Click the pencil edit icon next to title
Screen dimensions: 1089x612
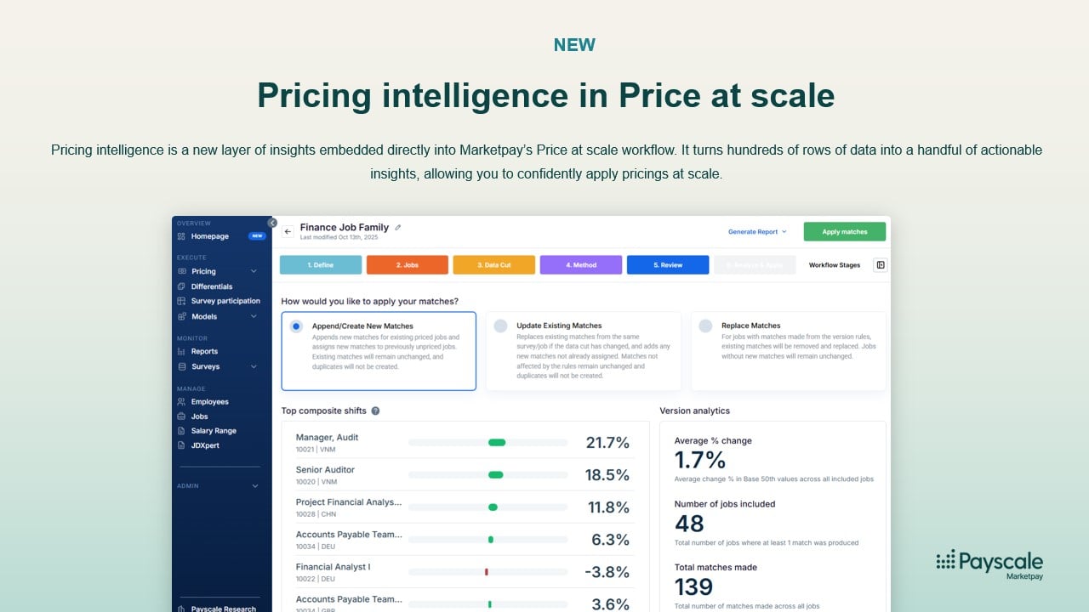398,228
